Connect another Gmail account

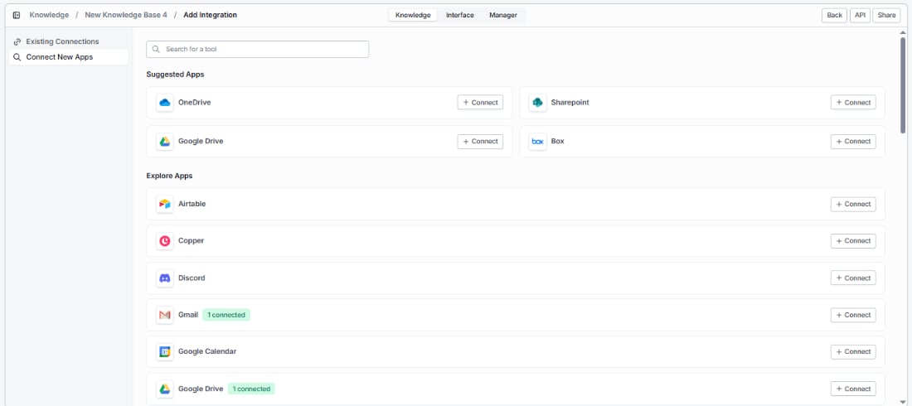[x=852, y=315]
